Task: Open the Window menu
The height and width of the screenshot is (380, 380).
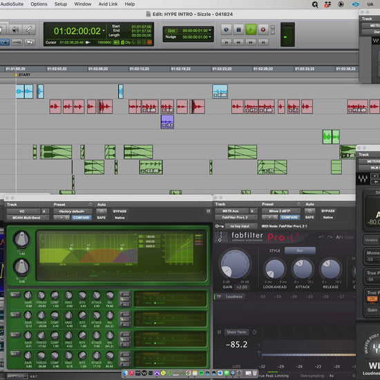Action: tap(83, 4)
